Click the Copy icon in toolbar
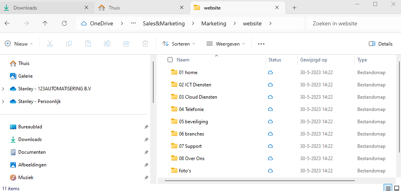 pyautogui.click(x=69, y=44)
